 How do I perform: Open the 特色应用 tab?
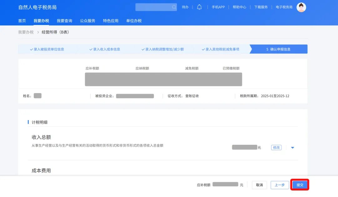110,21
